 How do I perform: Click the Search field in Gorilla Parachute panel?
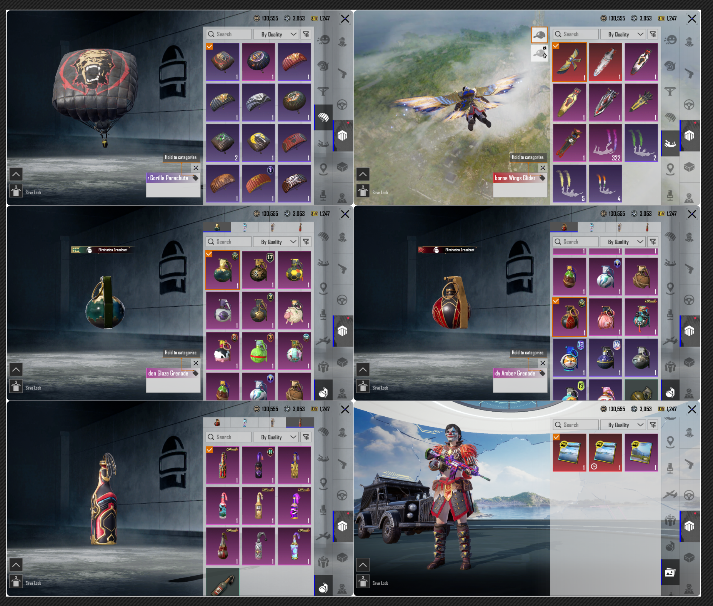pyautogui.click(x=229, y=34)
